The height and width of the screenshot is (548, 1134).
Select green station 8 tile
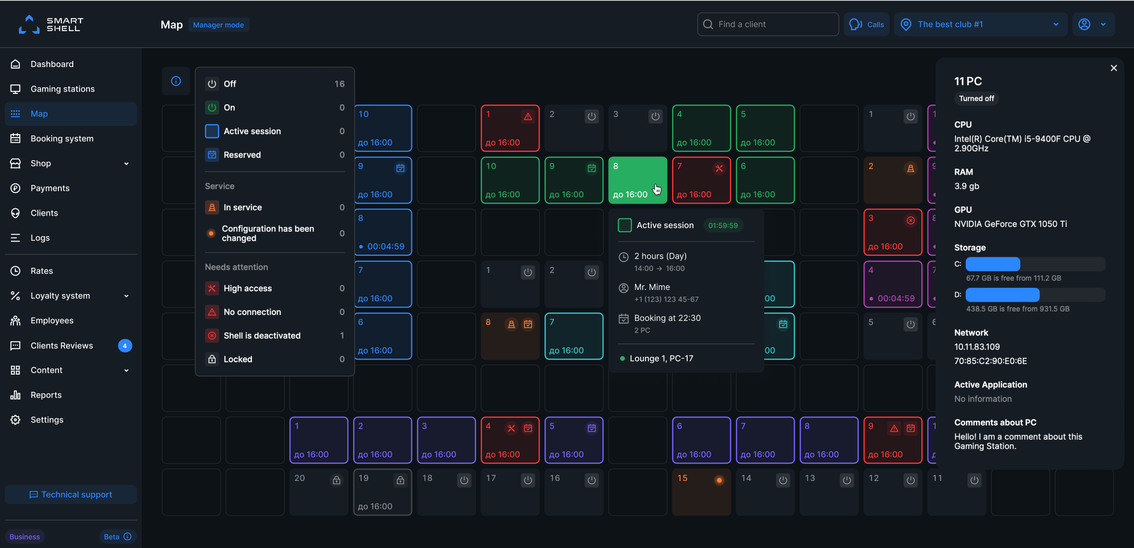(x=637, y=180)
